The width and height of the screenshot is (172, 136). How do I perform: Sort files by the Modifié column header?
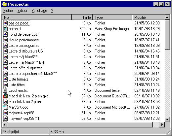pyautogui.click(x=148, y=17)
